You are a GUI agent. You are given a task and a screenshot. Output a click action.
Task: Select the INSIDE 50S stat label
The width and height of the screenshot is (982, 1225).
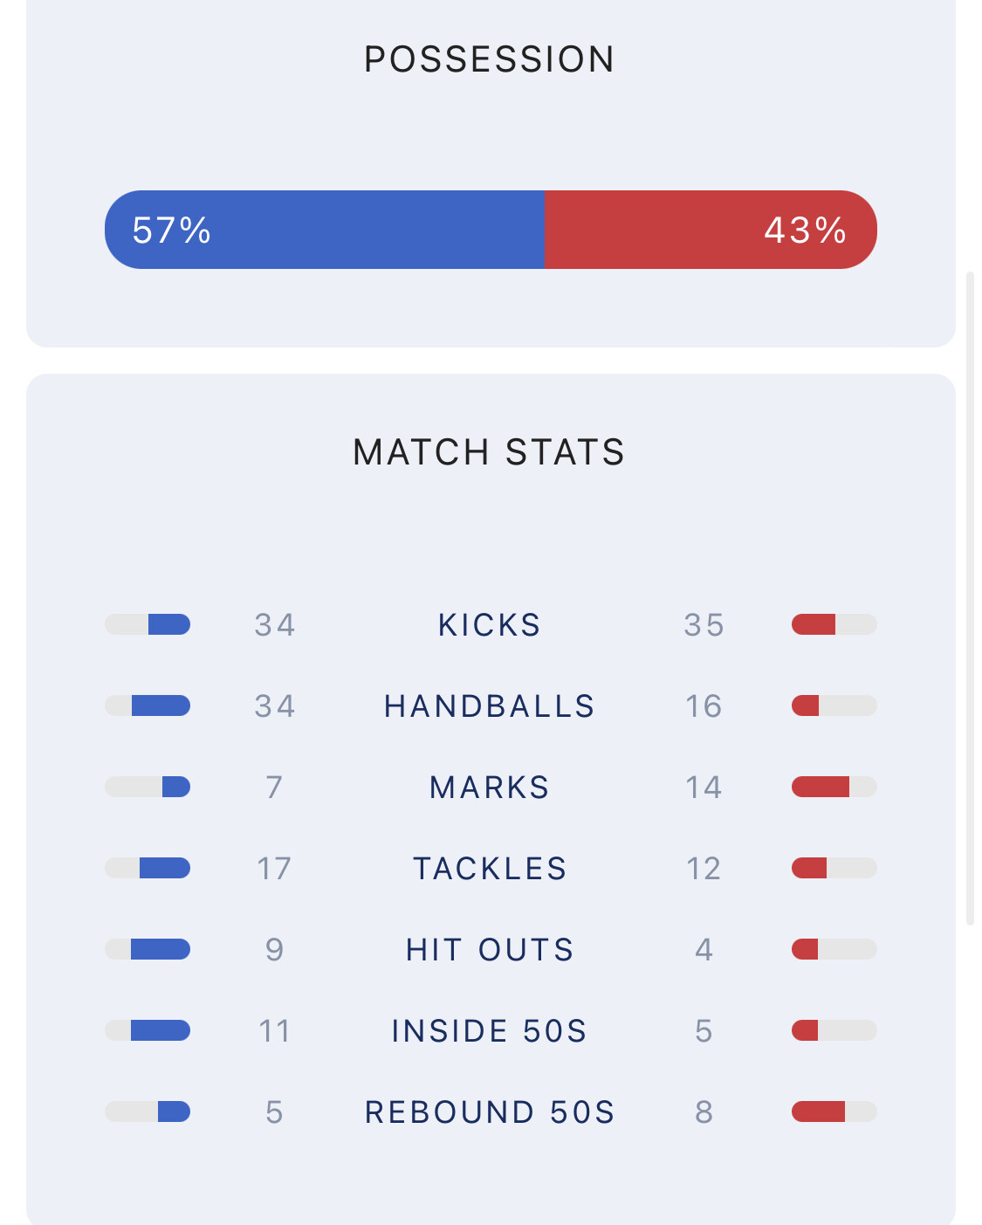[490, 1031]
